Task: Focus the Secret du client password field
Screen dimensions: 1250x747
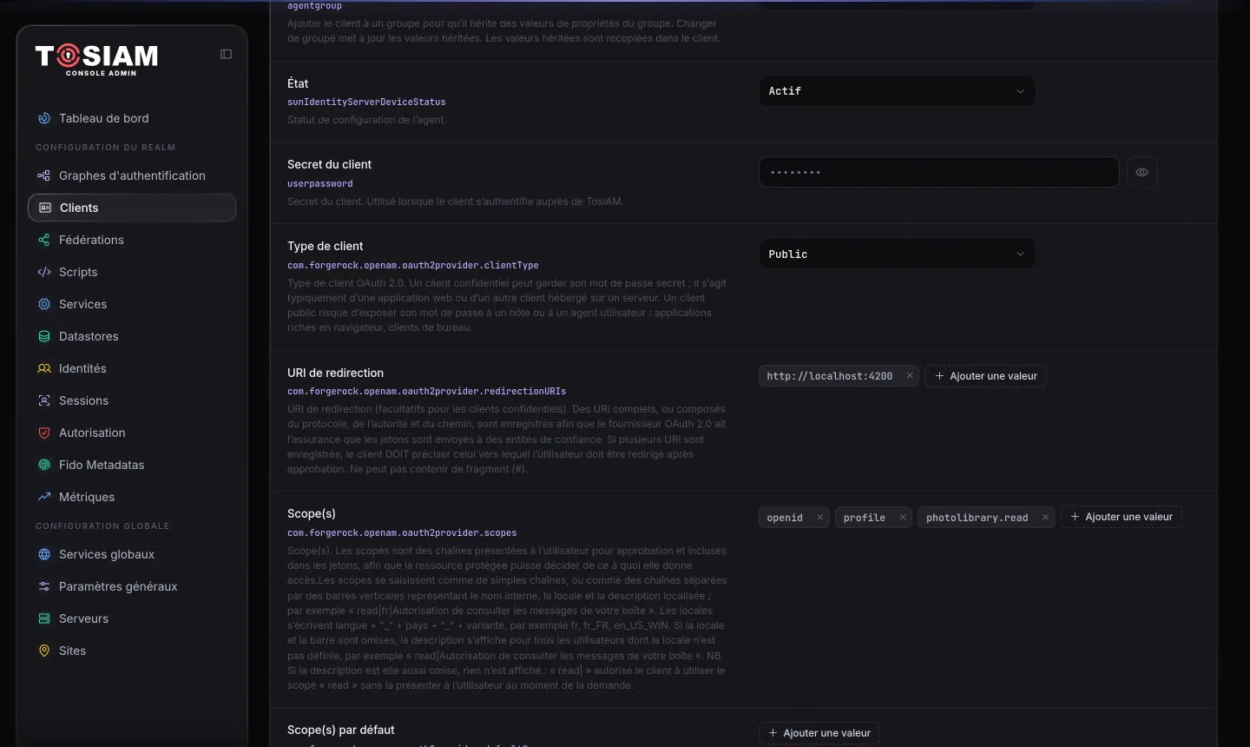Action: click(x=938, y=172)
